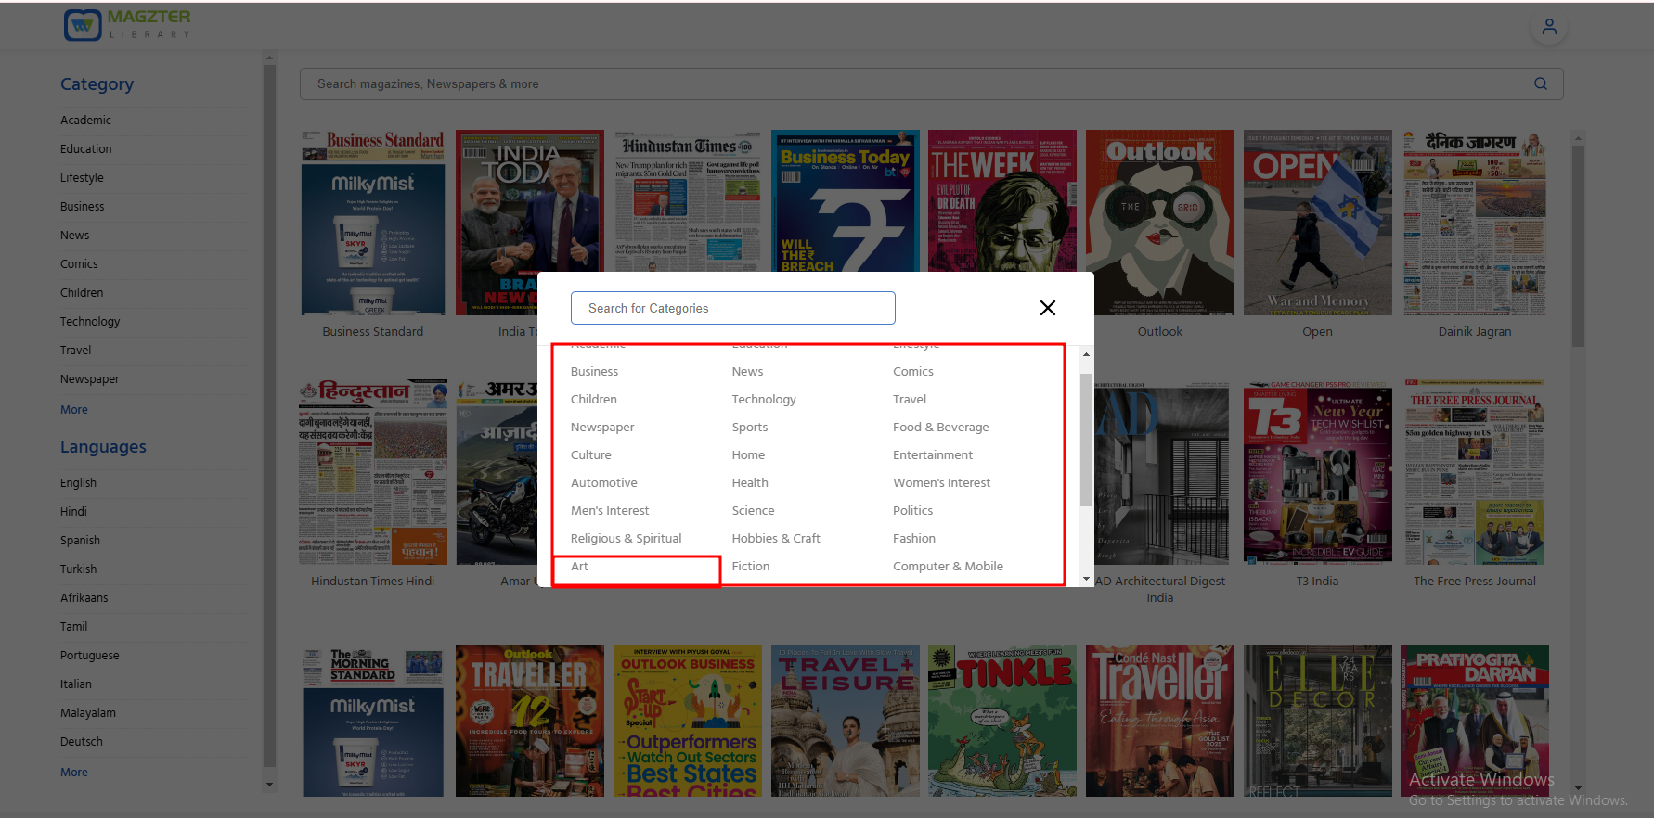
Task: Choose Food & Beverage category
Action: coord(940,428)
